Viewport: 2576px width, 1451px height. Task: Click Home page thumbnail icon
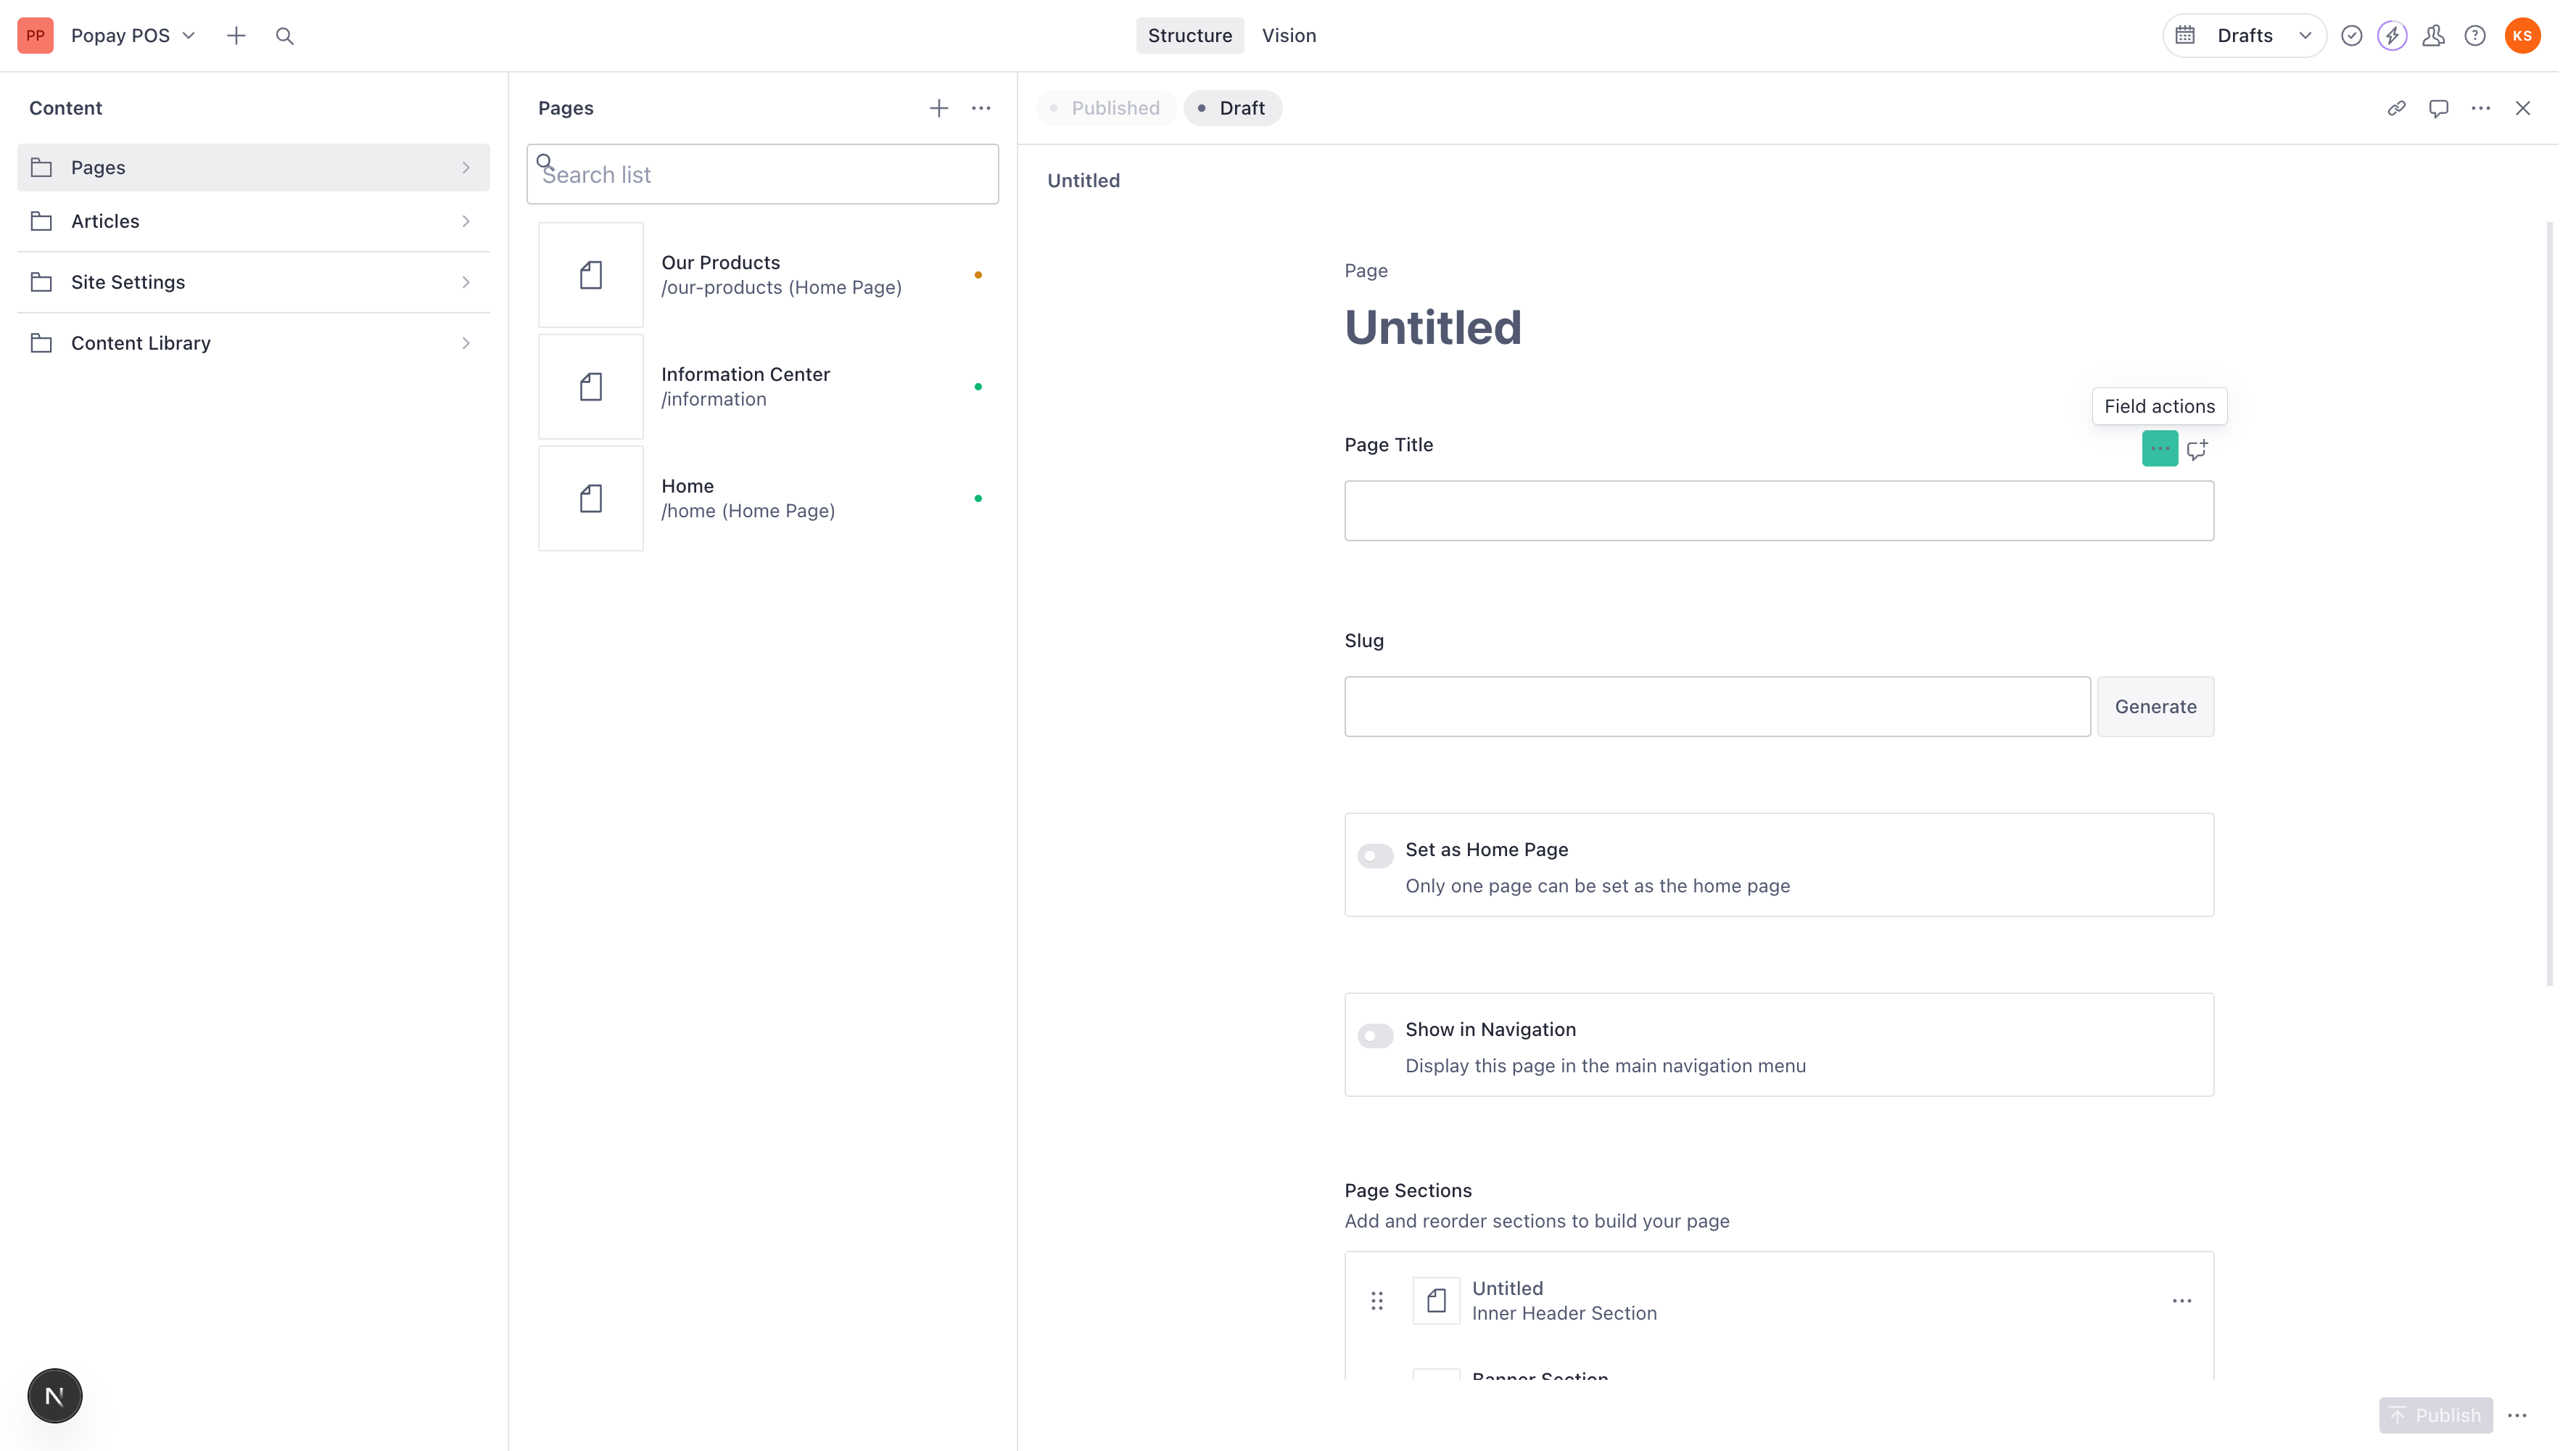[591, 498]
